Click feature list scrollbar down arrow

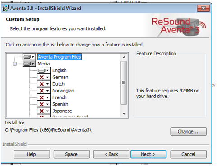click(x=124, y=114)
